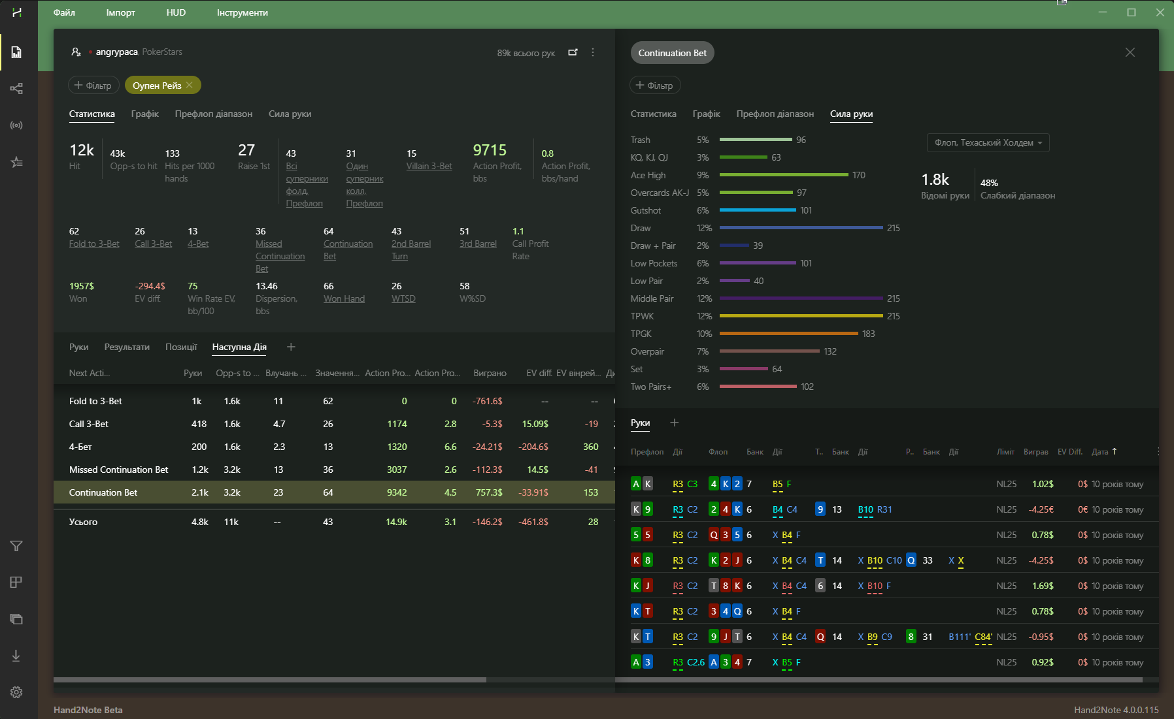
Task: Click hands list horizontal scrollbar
Action: [879, 680]
